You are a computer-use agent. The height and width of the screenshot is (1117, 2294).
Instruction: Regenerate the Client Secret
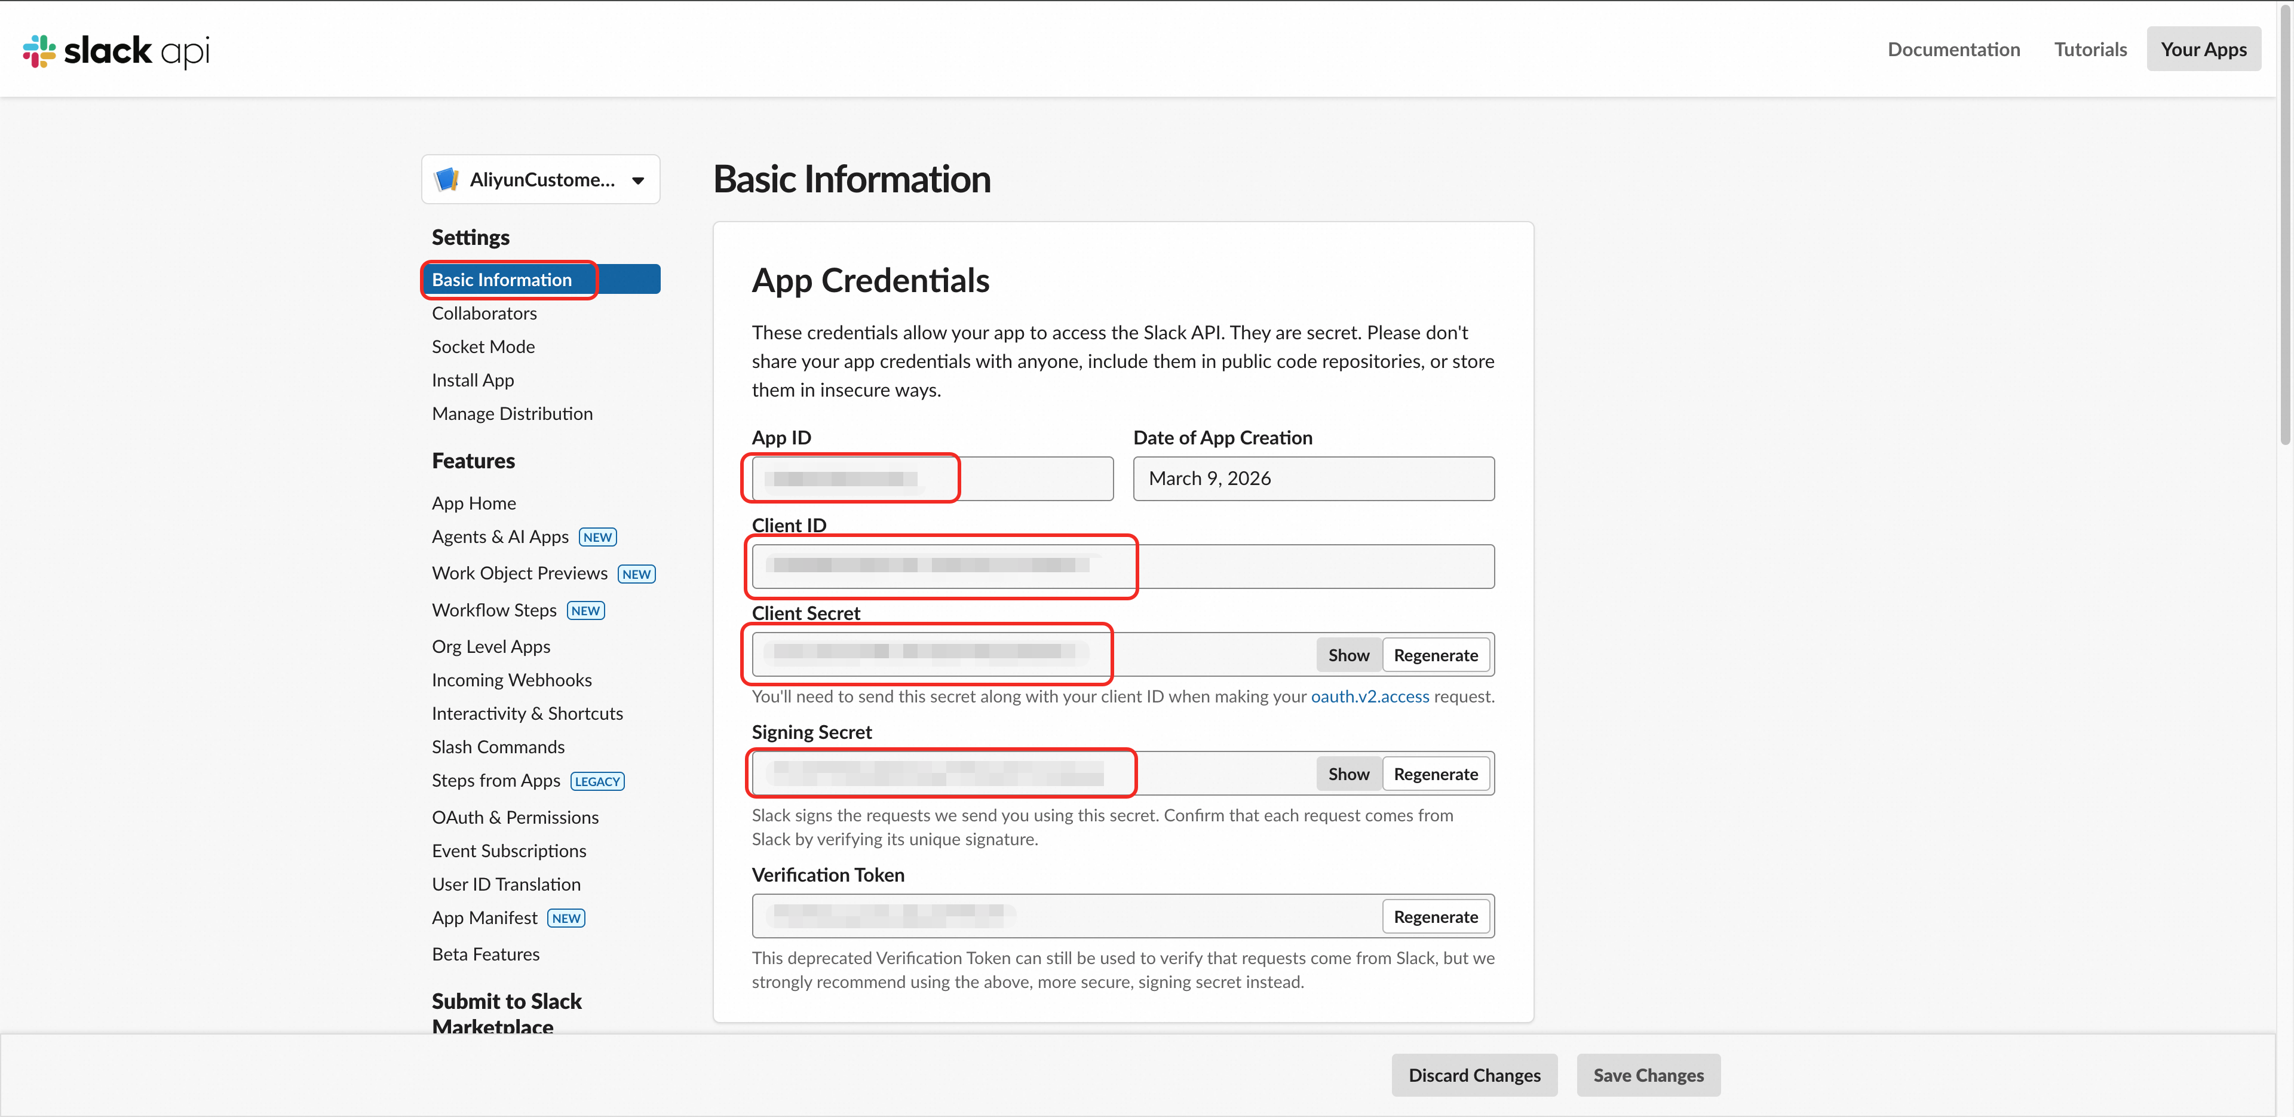[1436, 655]
